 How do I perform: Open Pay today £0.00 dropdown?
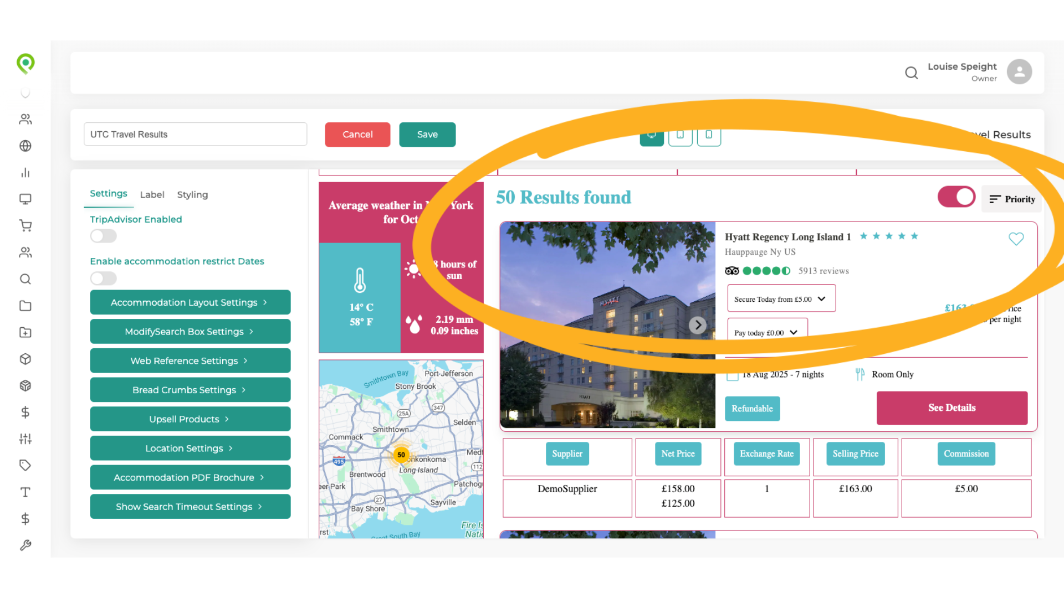(767, 332)
